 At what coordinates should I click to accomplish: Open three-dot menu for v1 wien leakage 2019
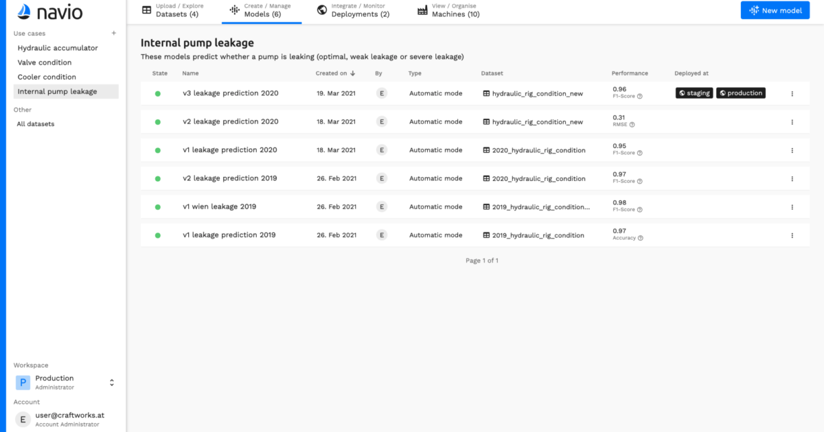click(792, 207)
